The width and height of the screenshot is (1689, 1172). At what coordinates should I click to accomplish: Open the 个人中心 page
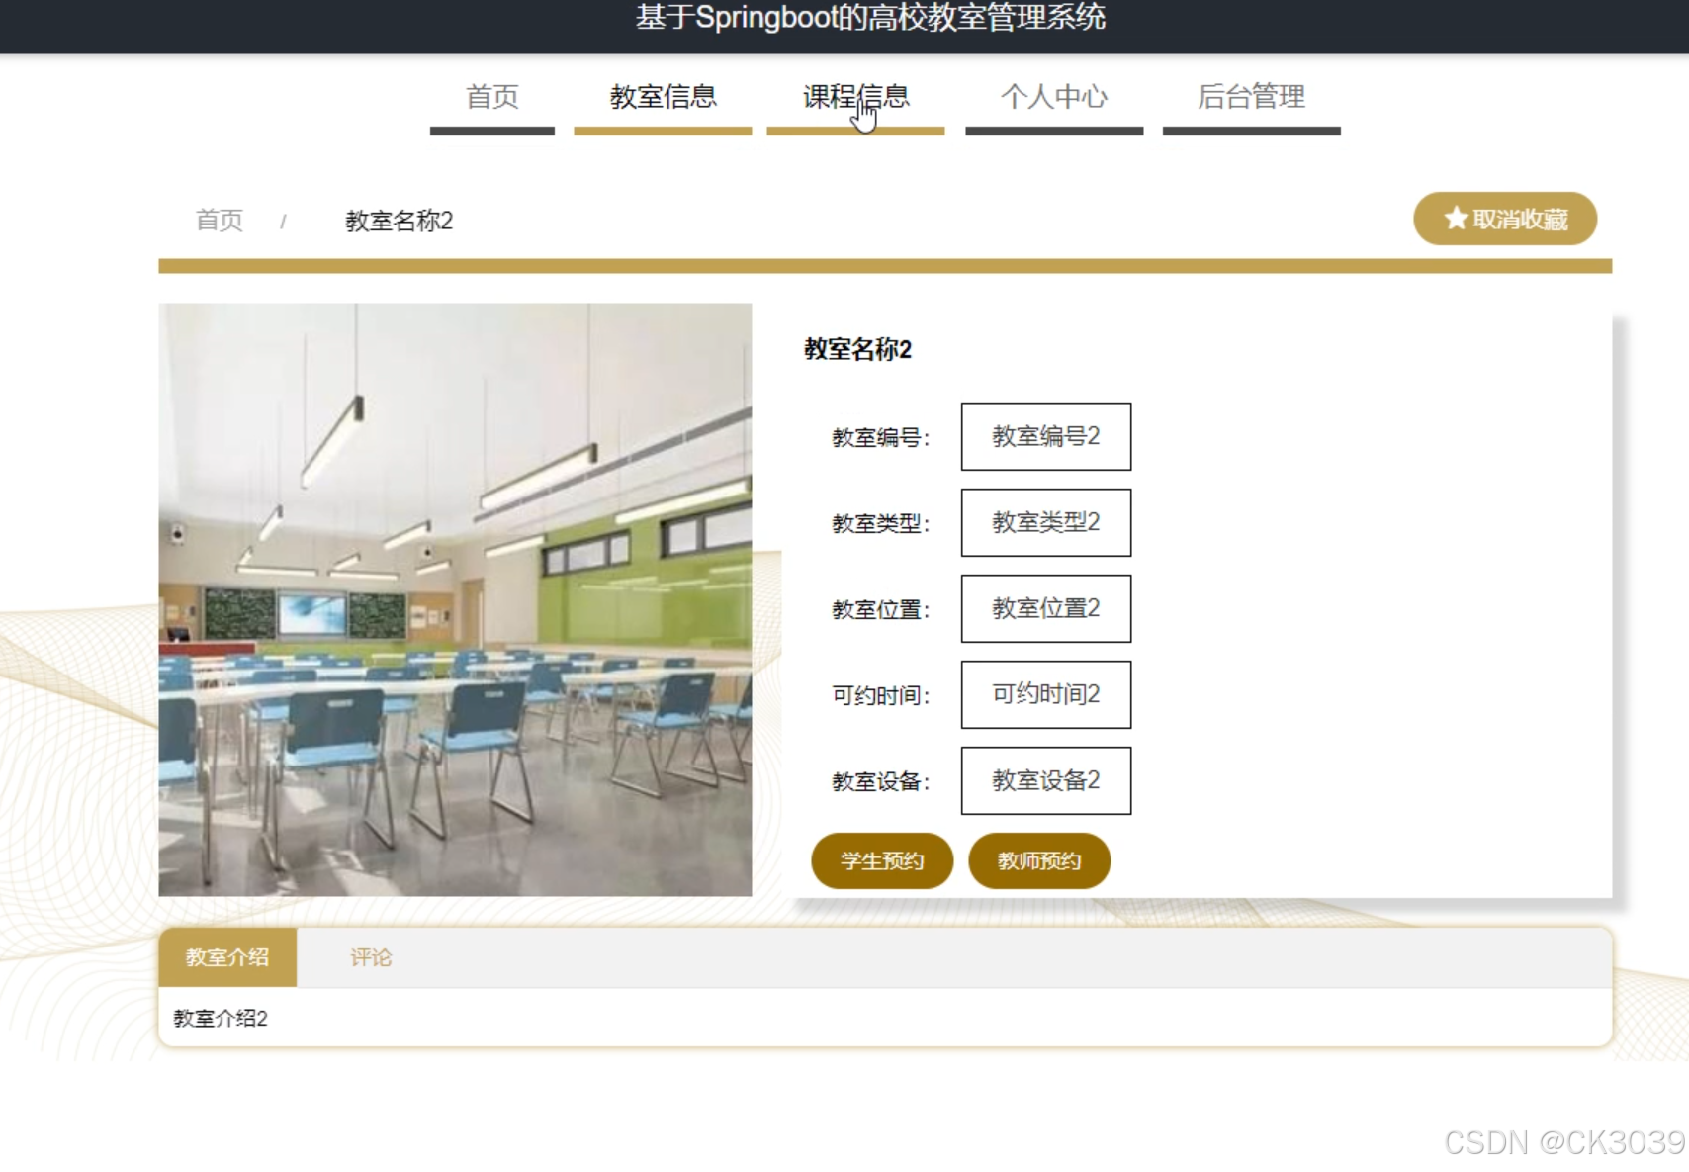point(1054,96)
